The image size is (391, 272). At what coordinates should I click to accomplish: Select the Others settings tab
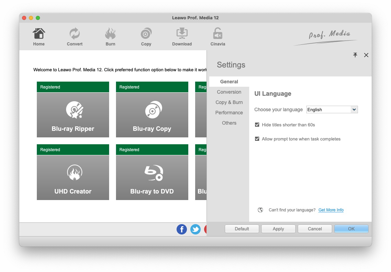[229, 123]
